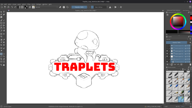Image resolution: width=192 pixels, height=108 pixels.
Task: Select the Ellipse shape tool
Action: point(4,23)
